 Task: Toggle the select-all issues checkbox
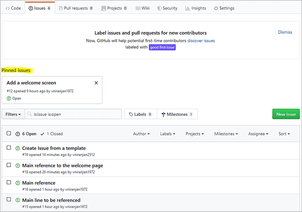pos(9,134)
